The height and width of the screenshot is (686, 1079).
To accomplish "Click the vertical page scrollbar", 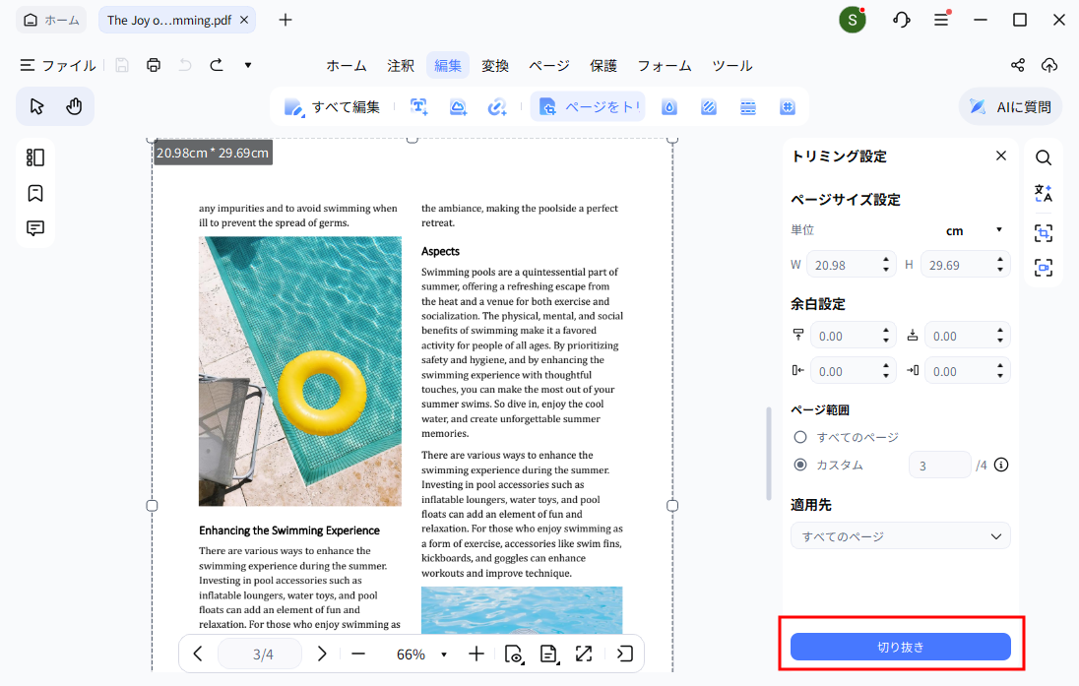I will (769, 453).
